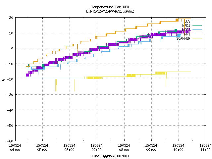
Task: Click the x-axis tick label 09:00
Action: tap(151, 150)
